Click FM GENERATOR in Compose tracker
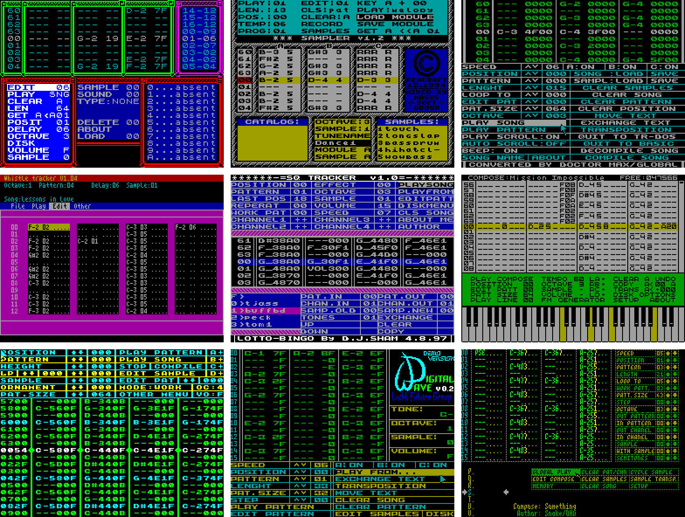 point(572,300)
